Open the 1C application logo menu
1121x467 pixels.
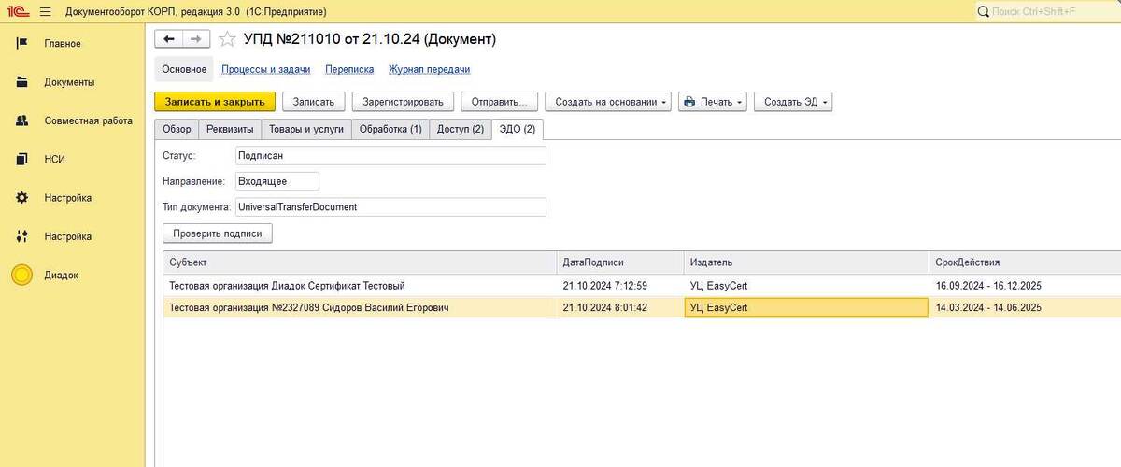(x=19, y=11)
